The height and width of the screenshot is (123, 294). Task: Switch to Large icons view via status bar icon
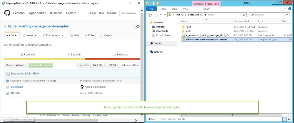pyautogui.click(x=289, y=119)
